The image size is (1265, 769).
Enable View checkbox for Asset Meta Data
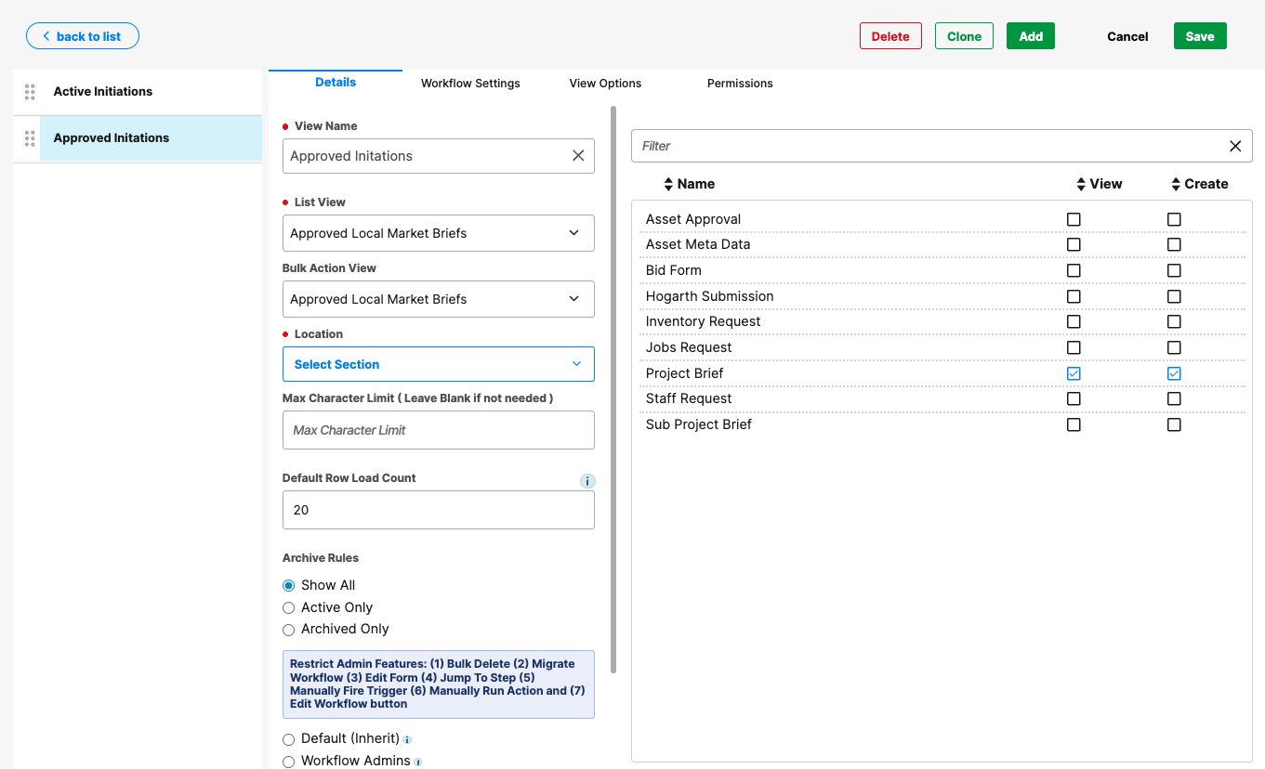pos(1074,244)
